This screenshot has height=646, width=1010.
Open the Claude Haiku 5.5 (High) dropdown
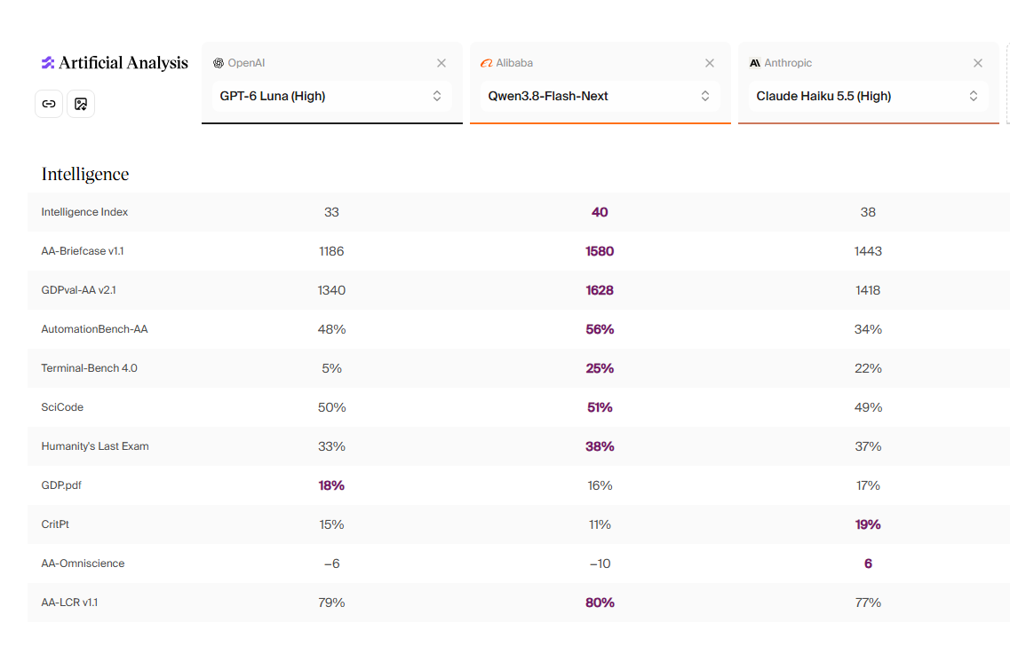tap(868, 96)
